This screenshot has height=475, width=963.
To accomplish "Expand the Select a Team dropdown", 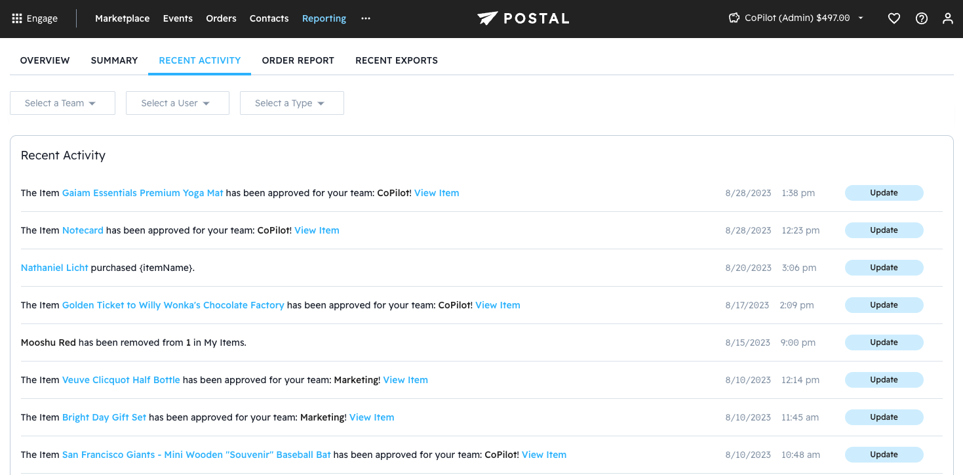I will point(62,103).
